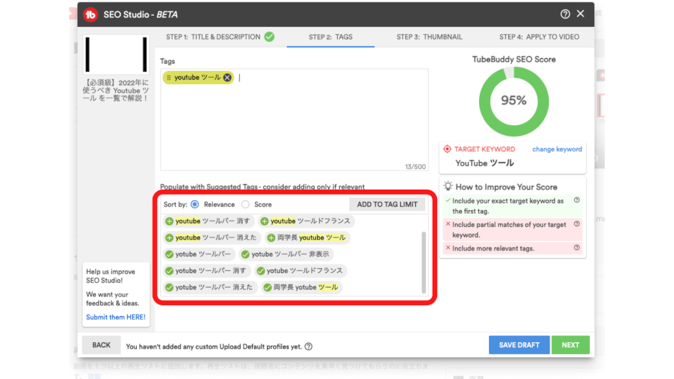The width and height of the screenshot is (674, 379).
Task: Select the Relevance sort radio button
Action: pos(195,205)
